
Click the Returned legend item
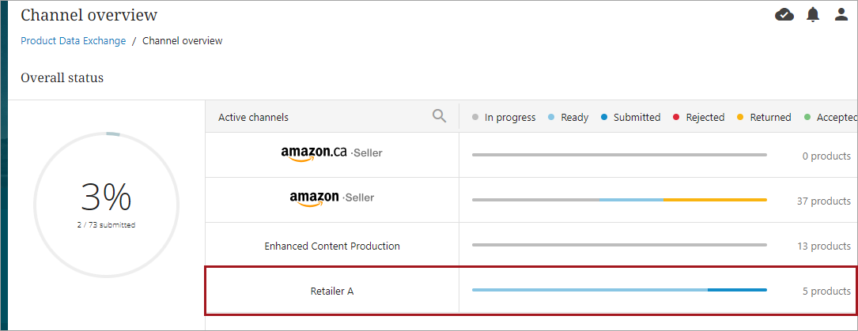(x=764, y=118)
